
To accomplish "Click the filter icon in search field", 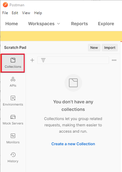I will 43,60.
